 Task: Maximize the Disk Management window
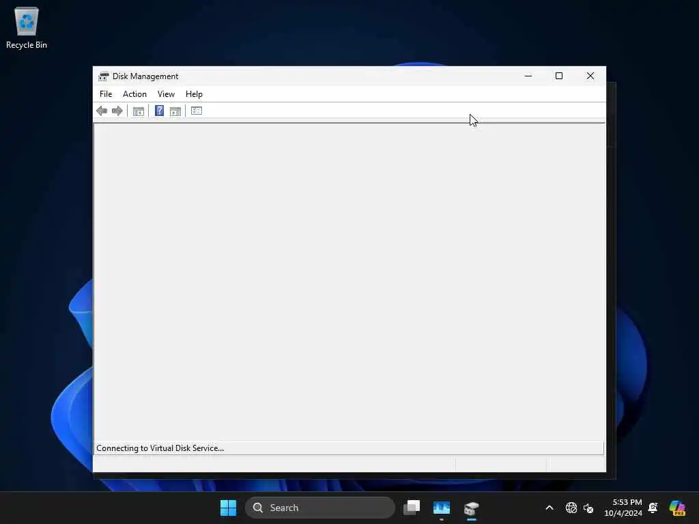tap(559, 76)
